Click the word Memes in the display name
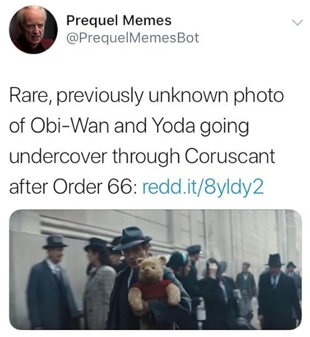The image size is (310, 337). pyautogui.click(x=147, y=21)
